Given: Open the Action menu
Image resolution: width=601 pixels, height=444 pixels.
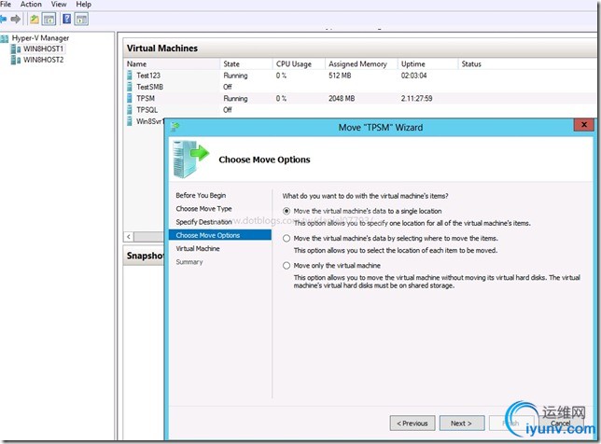Looking at the screenshot, I should [x=31, y=5].
